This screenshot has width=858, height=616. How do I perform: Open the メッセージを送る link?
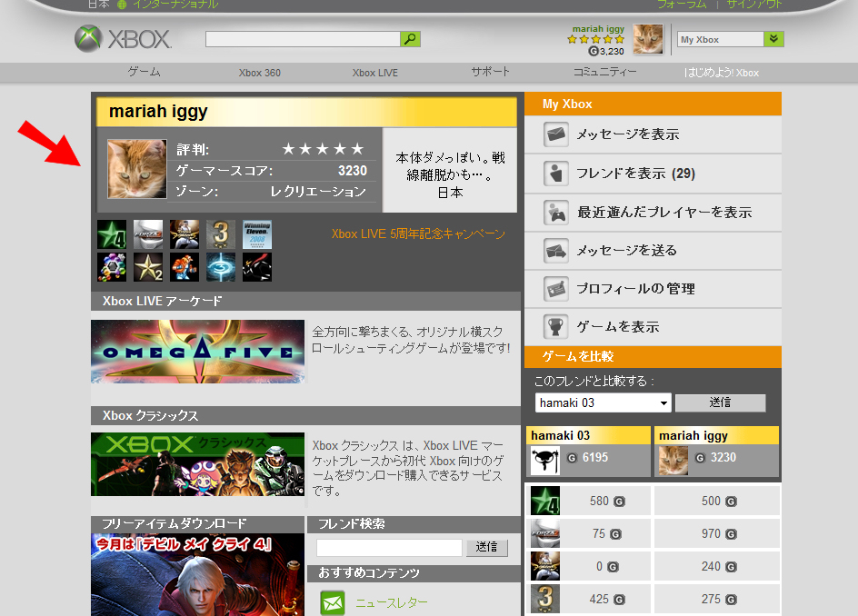tap(627, 251)
